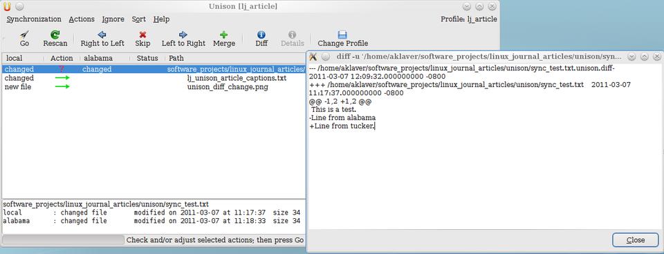Click the Rescan toolbar icon
The width and height of the screenshot is (664, 254).
pos(55,35)
